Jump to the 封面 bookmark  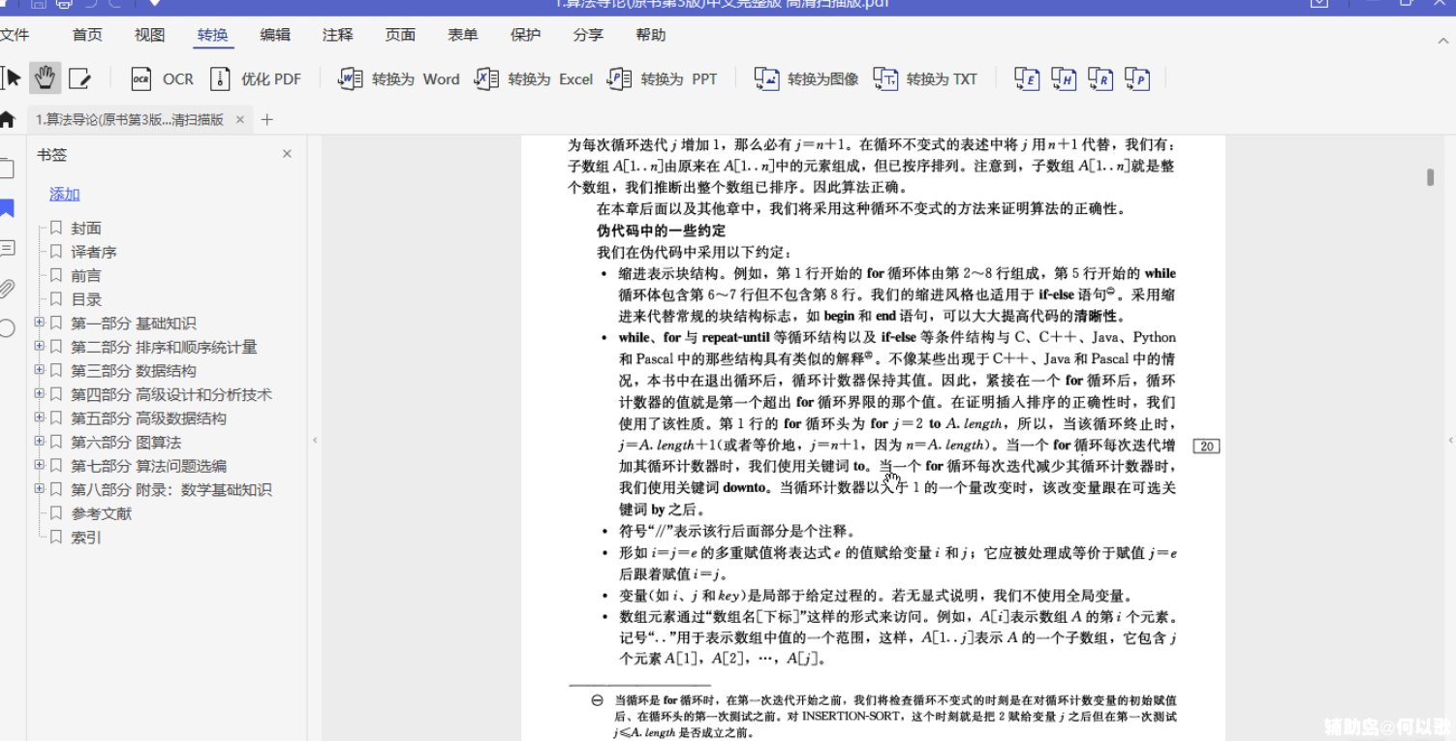[86, 229]
